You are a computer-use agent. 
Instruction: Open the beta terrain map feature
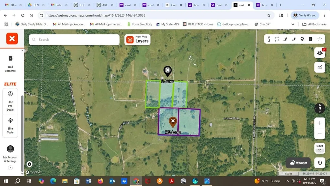(x=320, y=53)
